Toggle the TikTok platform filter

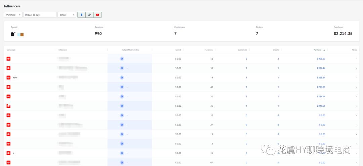(x=89, y=15)
